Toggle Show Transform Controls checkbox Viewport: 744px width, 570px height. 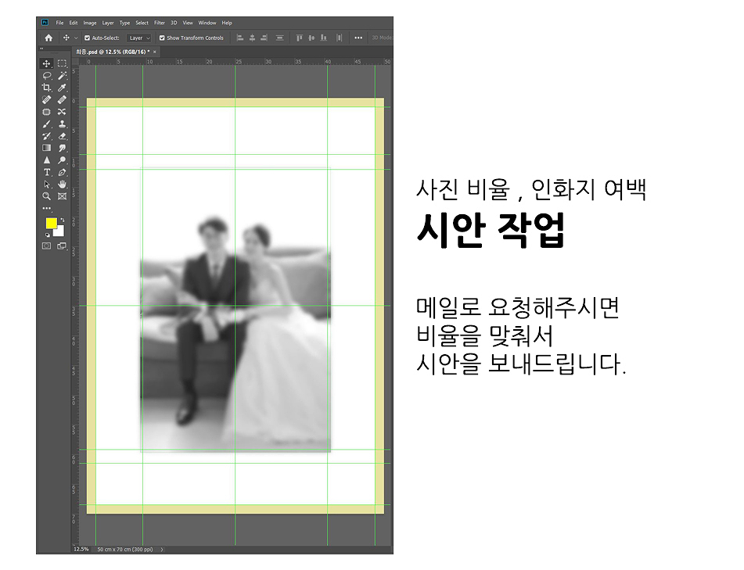pos(162,38)
